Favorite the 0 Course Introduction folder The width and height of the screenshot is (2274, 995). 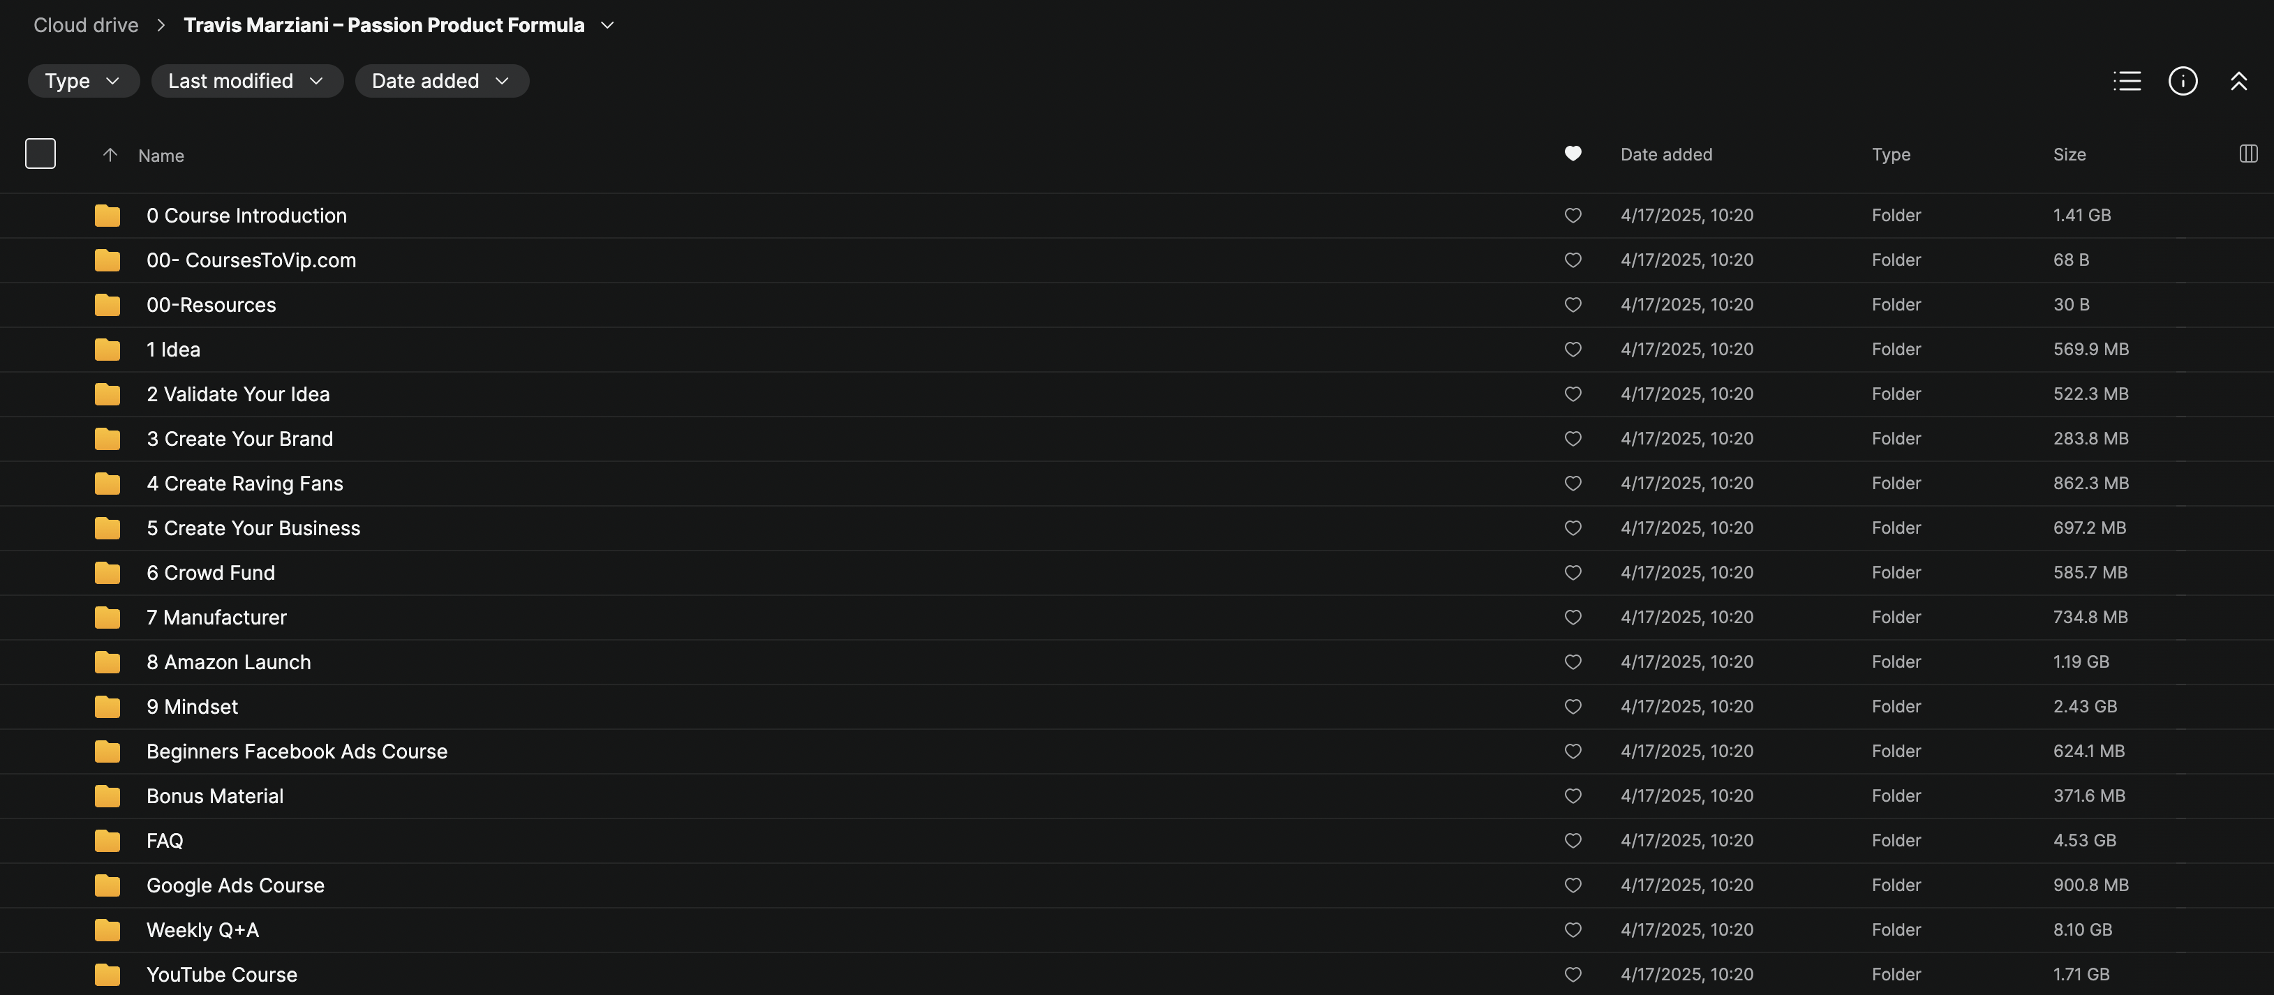click(x=1573, y=216)
